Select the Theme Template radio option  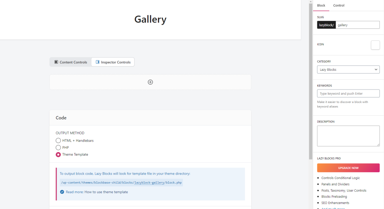58,154
